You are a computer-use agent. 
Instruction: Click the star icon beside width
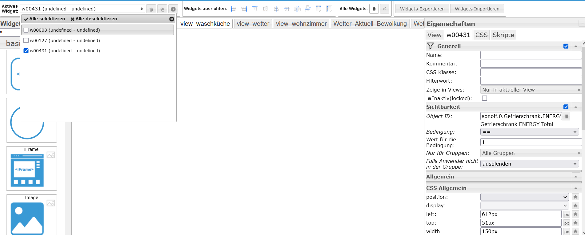pos(575,231)
